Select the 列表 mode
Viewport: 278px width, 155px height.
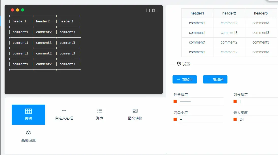pyautogui.click(x=99, y=115)
